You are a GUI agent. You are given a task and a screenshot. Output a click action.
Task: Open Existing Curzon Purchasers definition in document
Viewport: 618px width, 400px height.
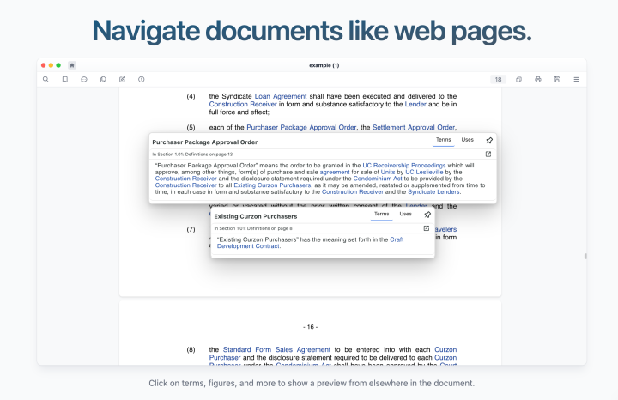point(426,228)
